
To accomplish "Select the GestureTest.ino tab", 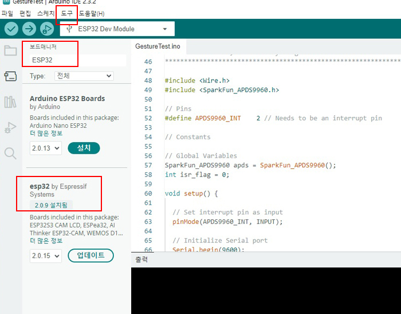I will pos(158,46).
